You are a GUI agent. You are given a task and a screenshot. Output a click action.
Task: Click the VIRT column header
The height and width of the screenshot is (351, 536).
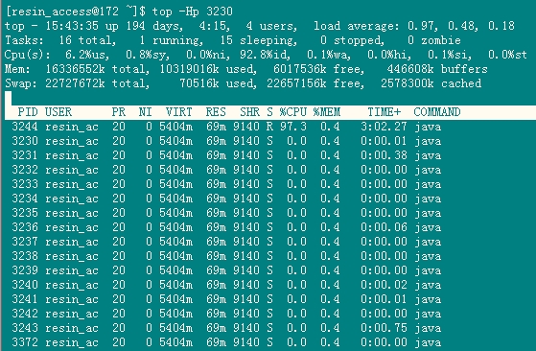coord(178,112)
